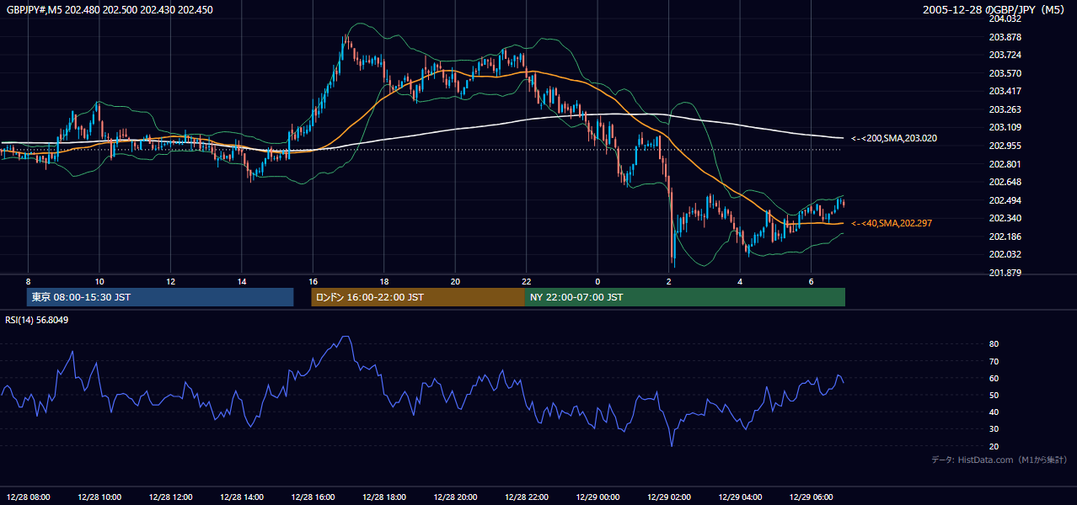Click the bottom date label 12/28 12:00
Image resolution: width=1077 pixels, height=505 pixels.
pos(172,496)
